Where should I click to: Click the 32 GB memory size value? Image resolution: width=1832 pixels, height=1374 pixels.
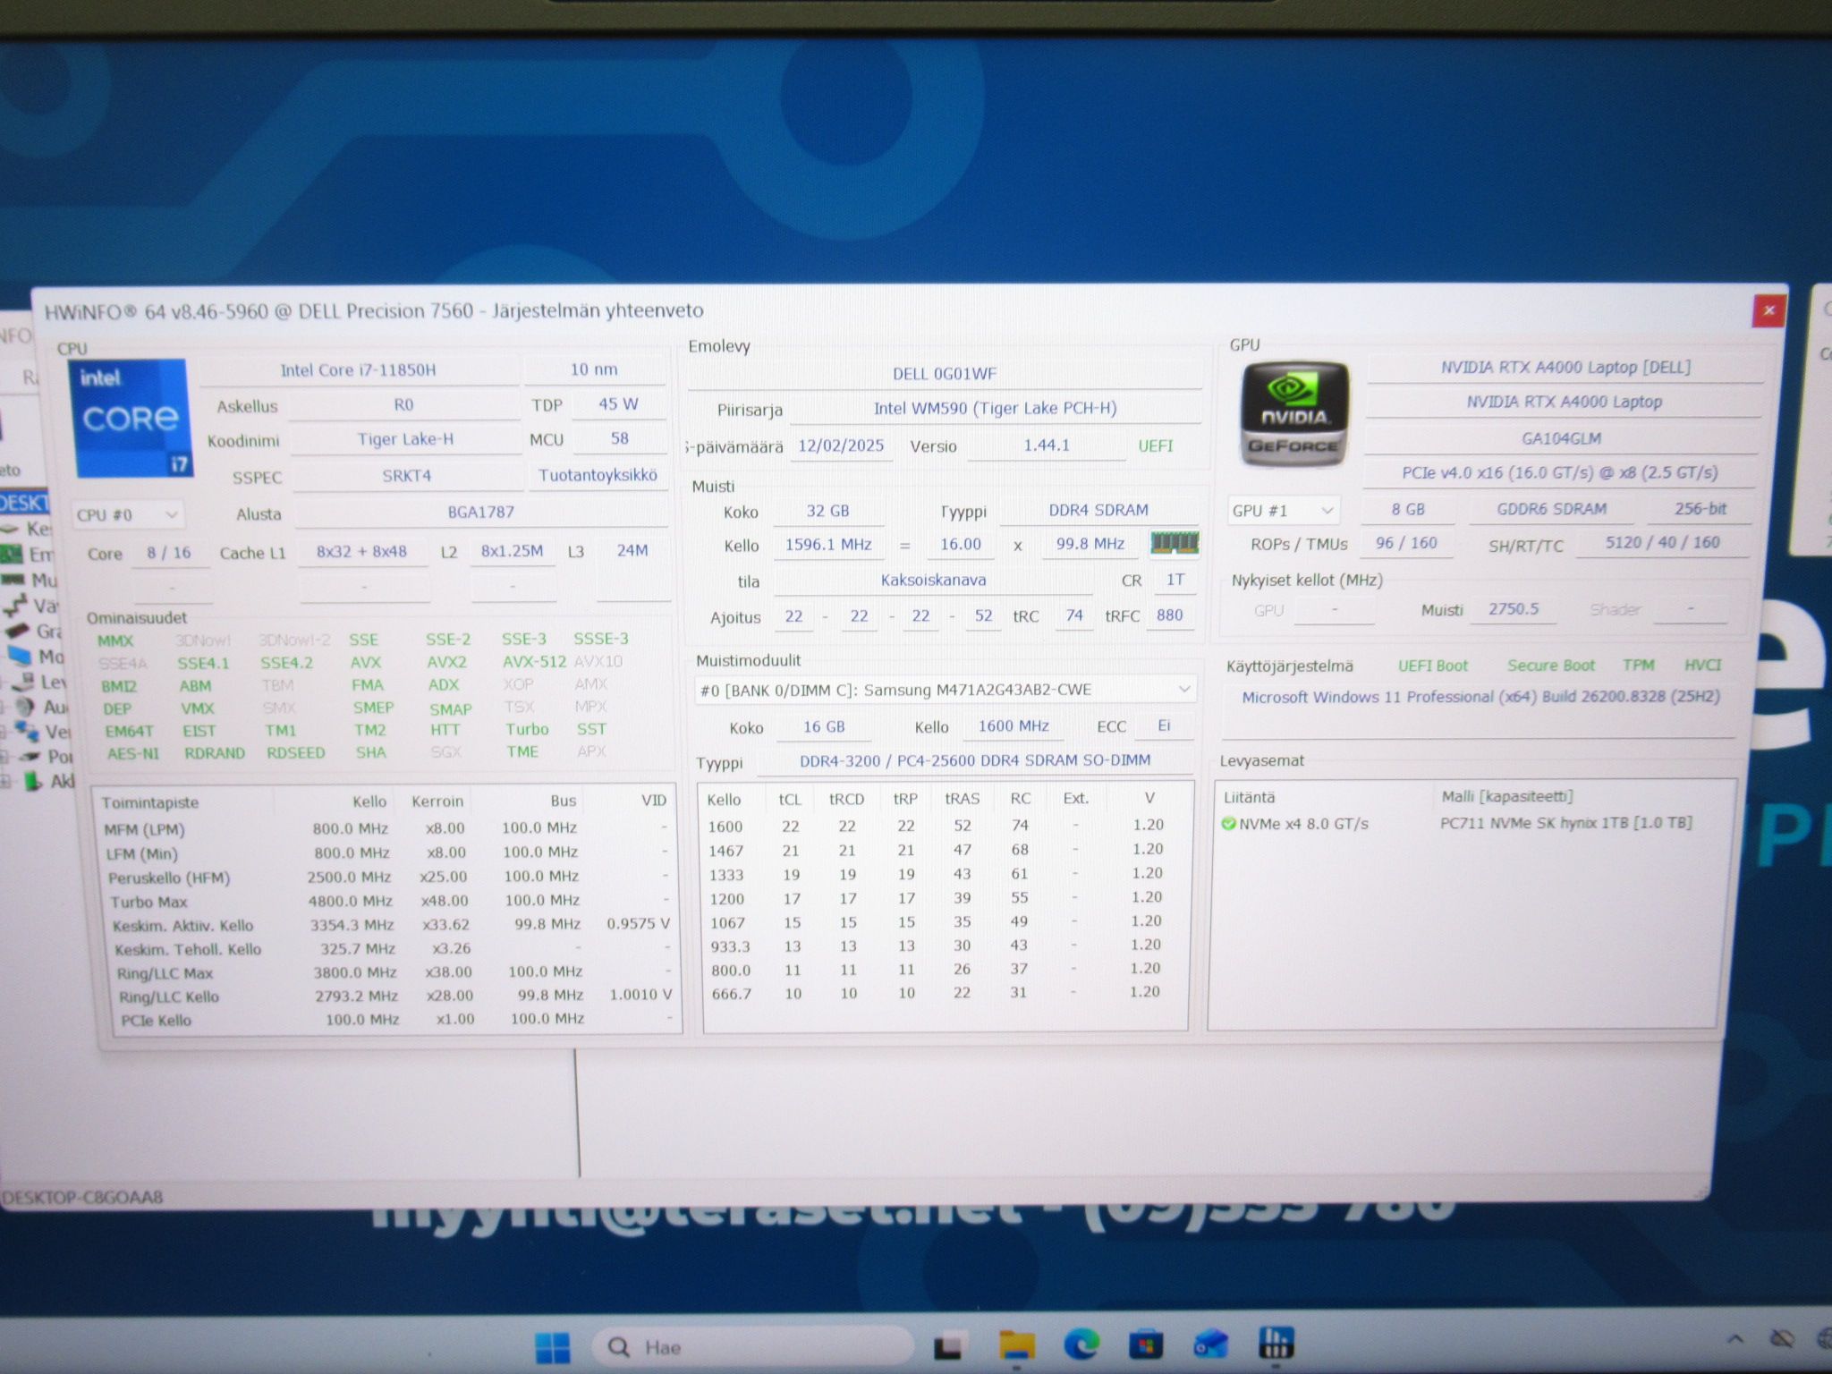(827, 511)
